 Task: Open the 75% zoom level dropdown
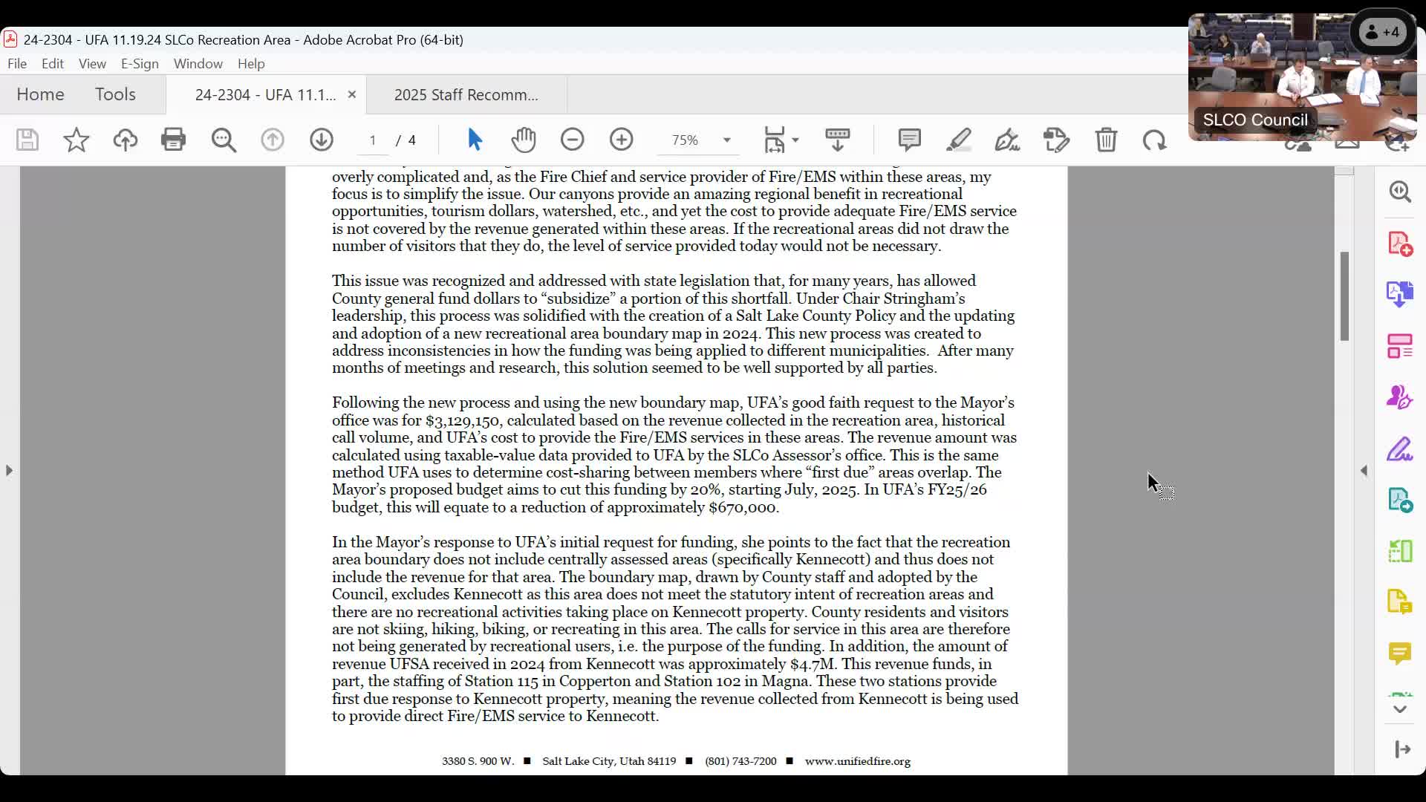pos(726,140)
